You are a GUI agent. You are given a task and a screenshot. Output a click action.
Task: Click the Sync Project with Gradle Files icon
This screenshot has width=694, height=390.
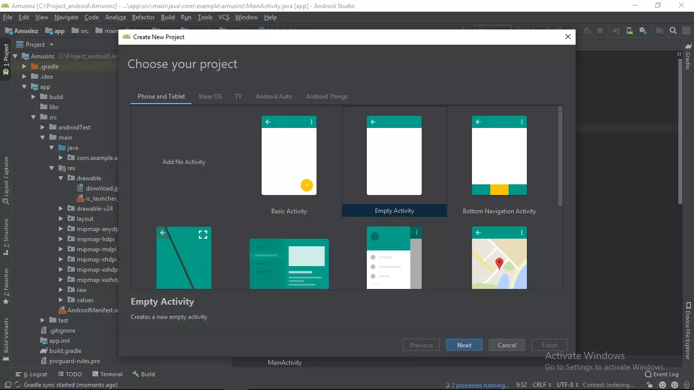click(617, 31)
